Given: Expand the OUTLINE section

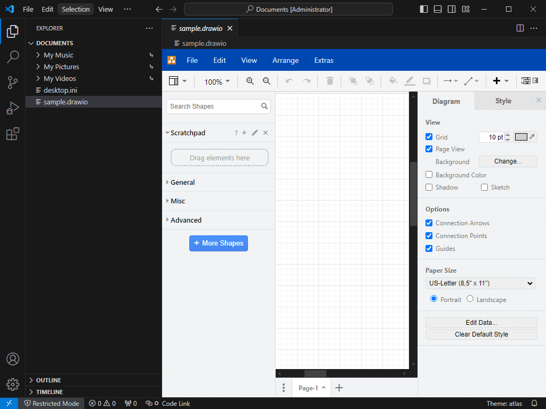Looking at the screenshot, I should (x=93, y=380).
